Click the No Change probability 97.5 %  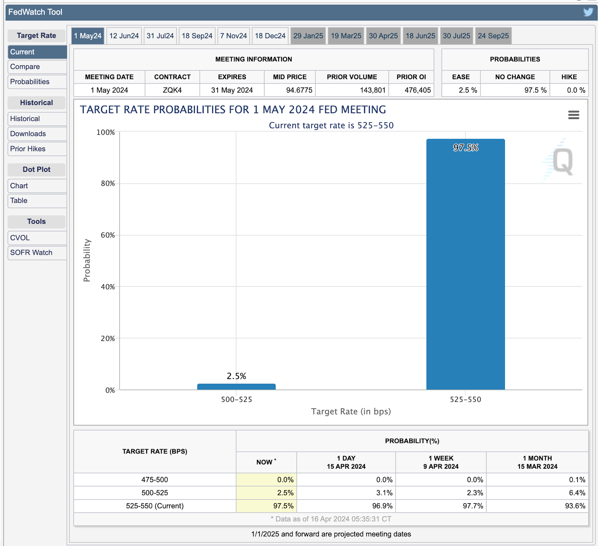pyautogui.click(x=515, y=90)
